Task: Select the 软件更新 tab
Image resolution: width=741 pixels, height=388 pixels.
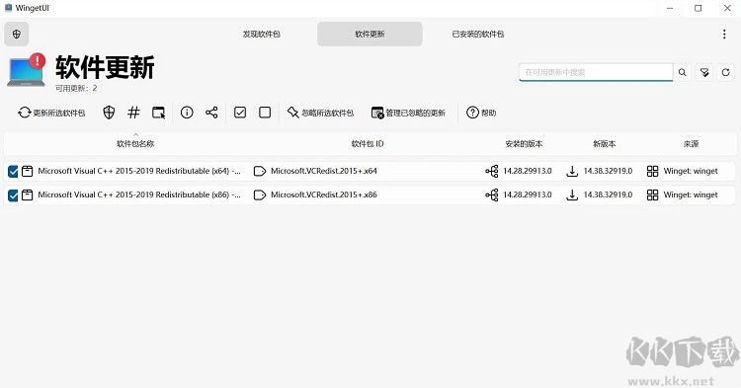Action: tap(370, 34)
